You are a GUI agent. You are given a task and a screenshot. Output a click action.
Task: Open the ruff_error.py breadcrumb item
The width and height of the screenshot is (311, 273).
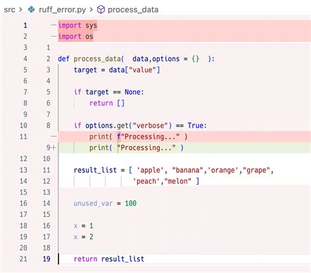[62, 10]
